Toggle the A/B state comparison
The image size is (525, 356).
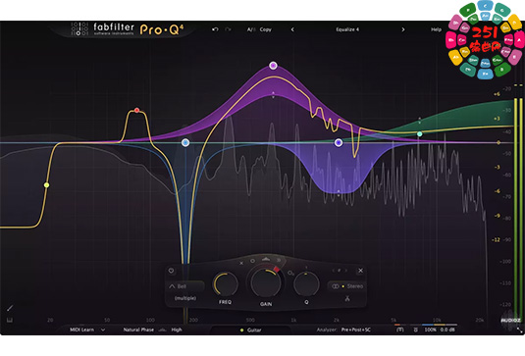[251, 29]
